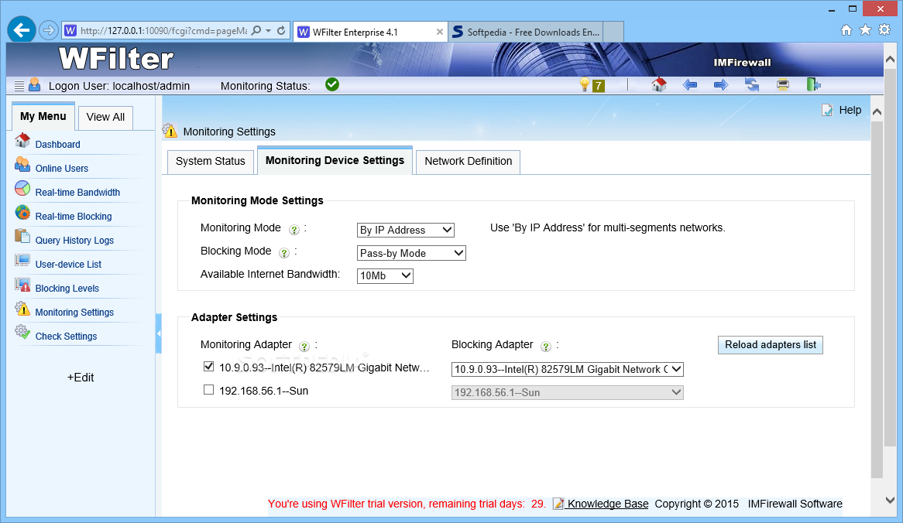Image resolution: width=903 pixels, height=523 pixels.
Task: Click the +Edit menu link
Action: (81, 378)
